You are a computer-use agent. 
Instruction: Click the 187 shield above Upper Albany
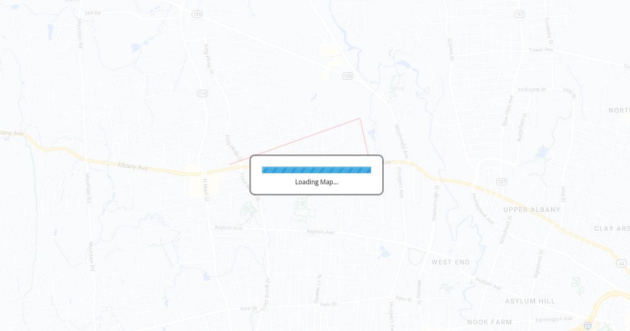[501, 181]
